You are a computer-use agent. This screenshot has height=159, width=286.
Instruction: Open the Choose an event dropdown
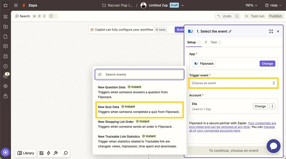point(233,83)
